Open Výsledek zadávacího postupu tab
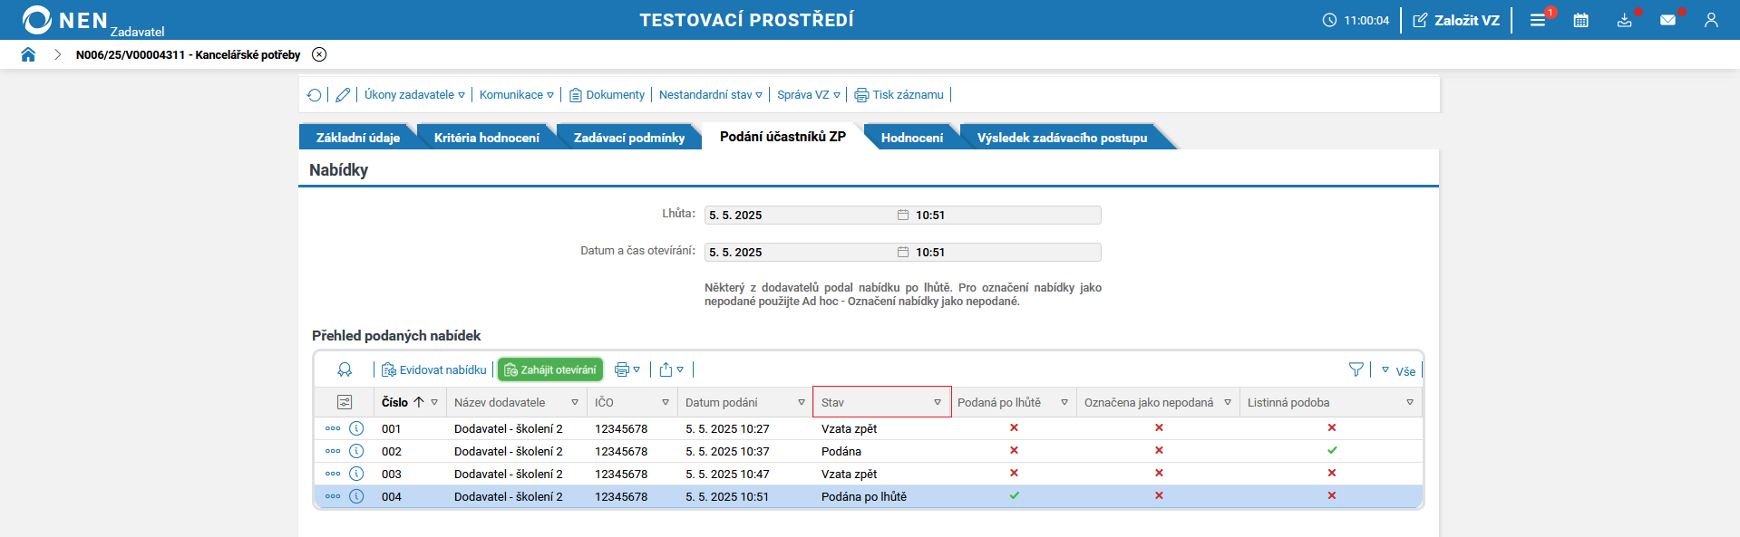This screenshot has height=537, width=1740. pyautogui.click(x=1062, y=138)
